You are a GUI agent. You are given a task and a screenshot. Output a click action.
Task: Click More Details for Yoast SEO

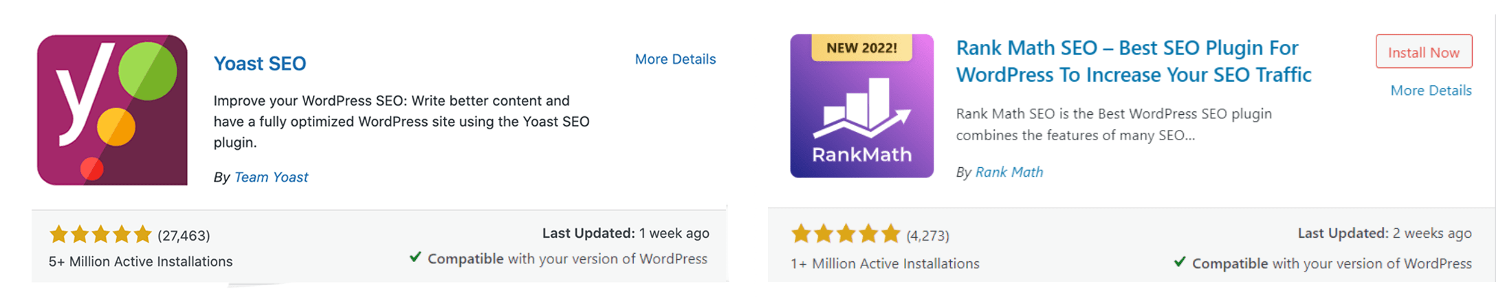point(675,59)
